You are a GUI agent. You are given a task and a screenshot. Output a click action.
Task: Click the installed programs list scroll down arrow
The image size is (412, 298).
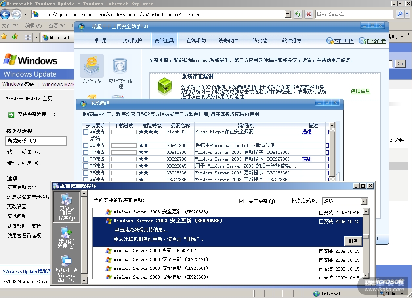tap(366, 275)
